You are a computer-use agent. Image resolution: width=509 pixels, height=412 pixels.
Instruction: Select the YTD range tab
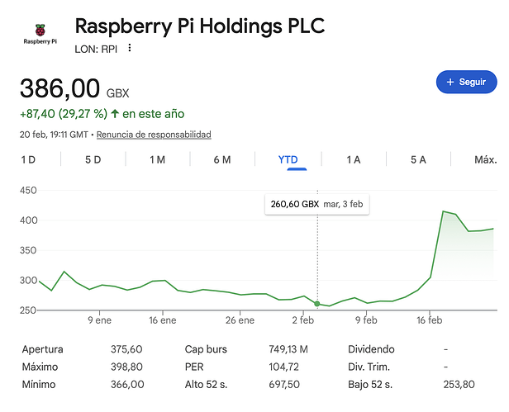288,159
